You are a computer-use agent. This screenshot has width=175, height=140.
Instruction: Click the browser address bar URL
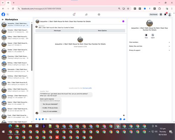pos(41,9)
